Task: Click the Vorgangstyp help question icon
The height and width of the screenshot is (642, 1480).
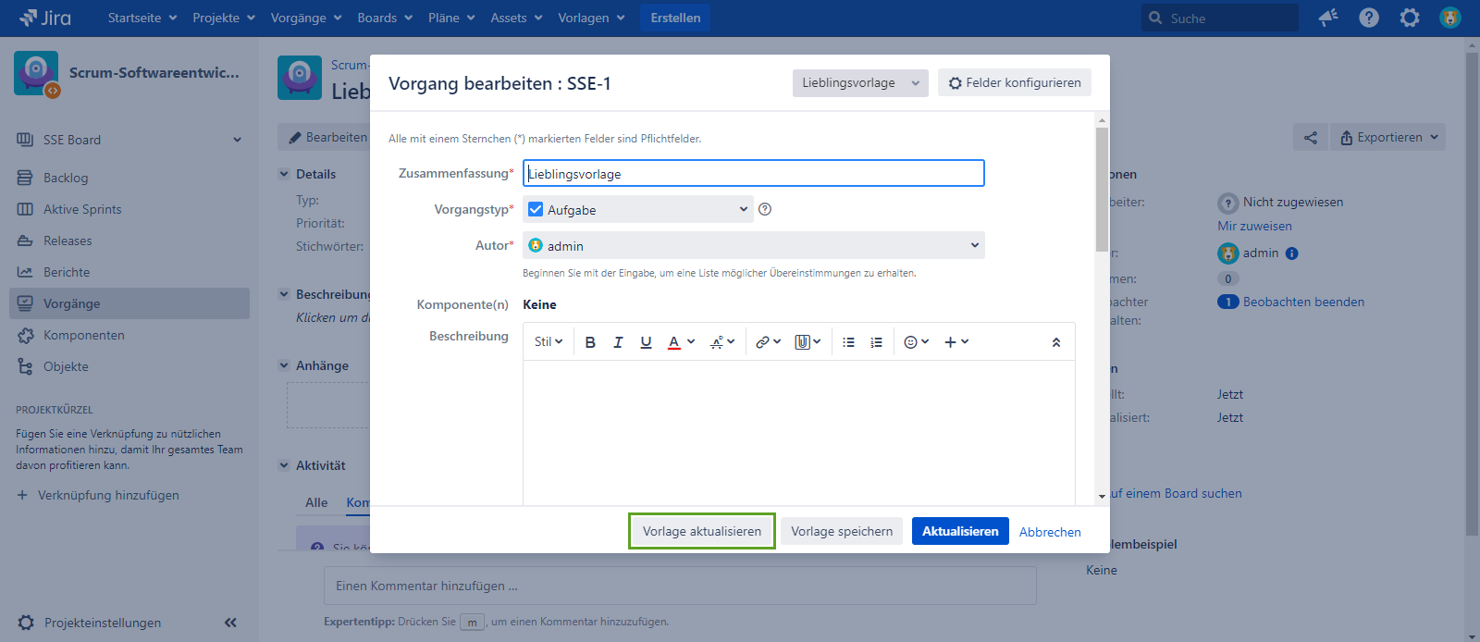Action: tap(765, 209)
